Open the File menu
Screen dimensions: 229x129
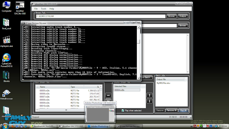(x=36, y=9)
